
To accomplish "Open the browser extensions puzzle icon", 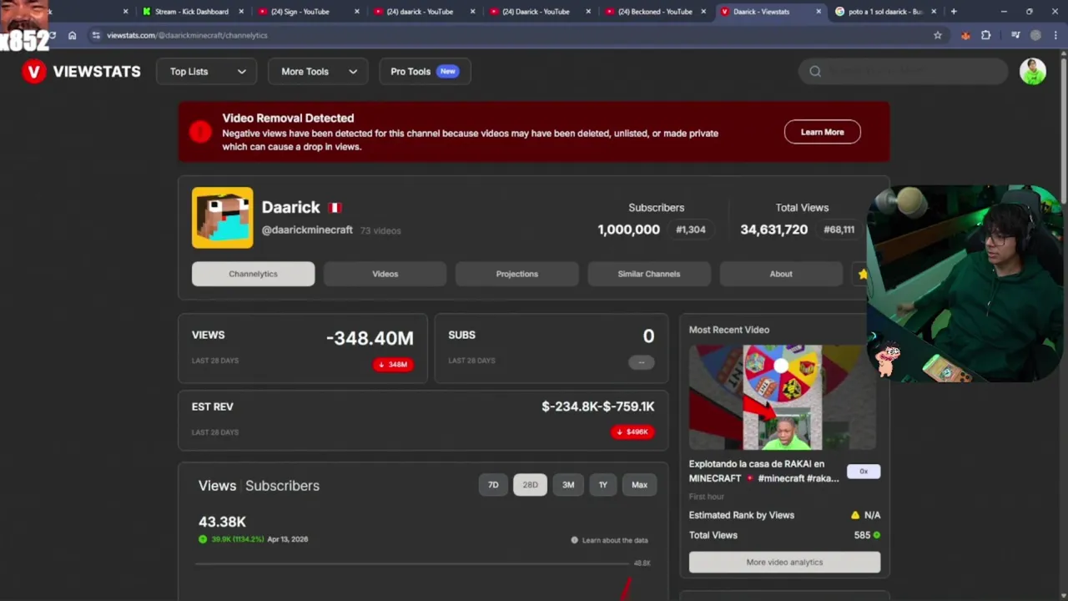I will [986, 35].
